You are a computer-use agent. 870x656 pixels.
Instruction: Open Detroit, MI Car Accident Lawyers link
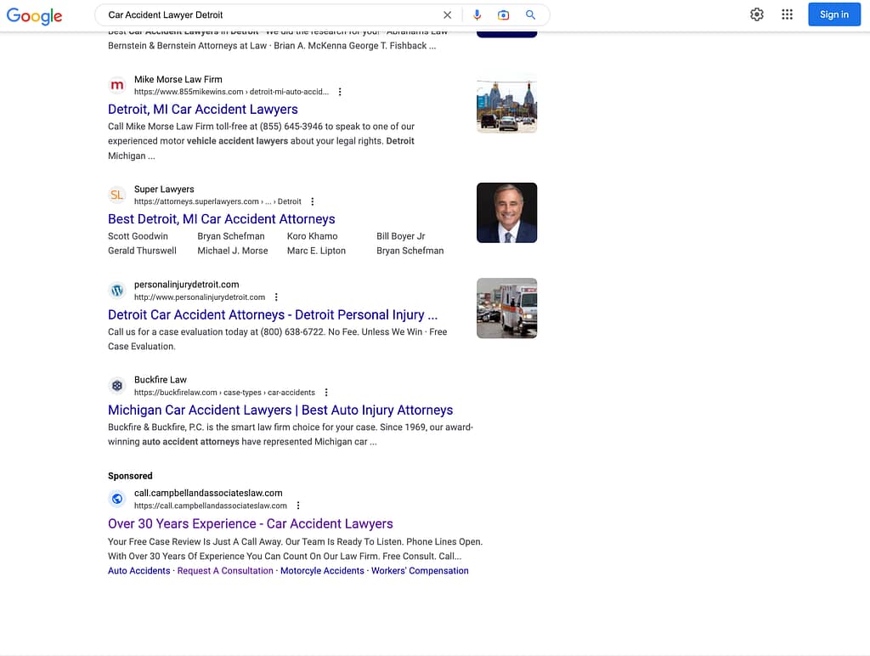202,110
